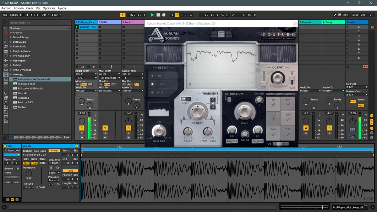Toggle Draw Mode pencil icon

335,15
